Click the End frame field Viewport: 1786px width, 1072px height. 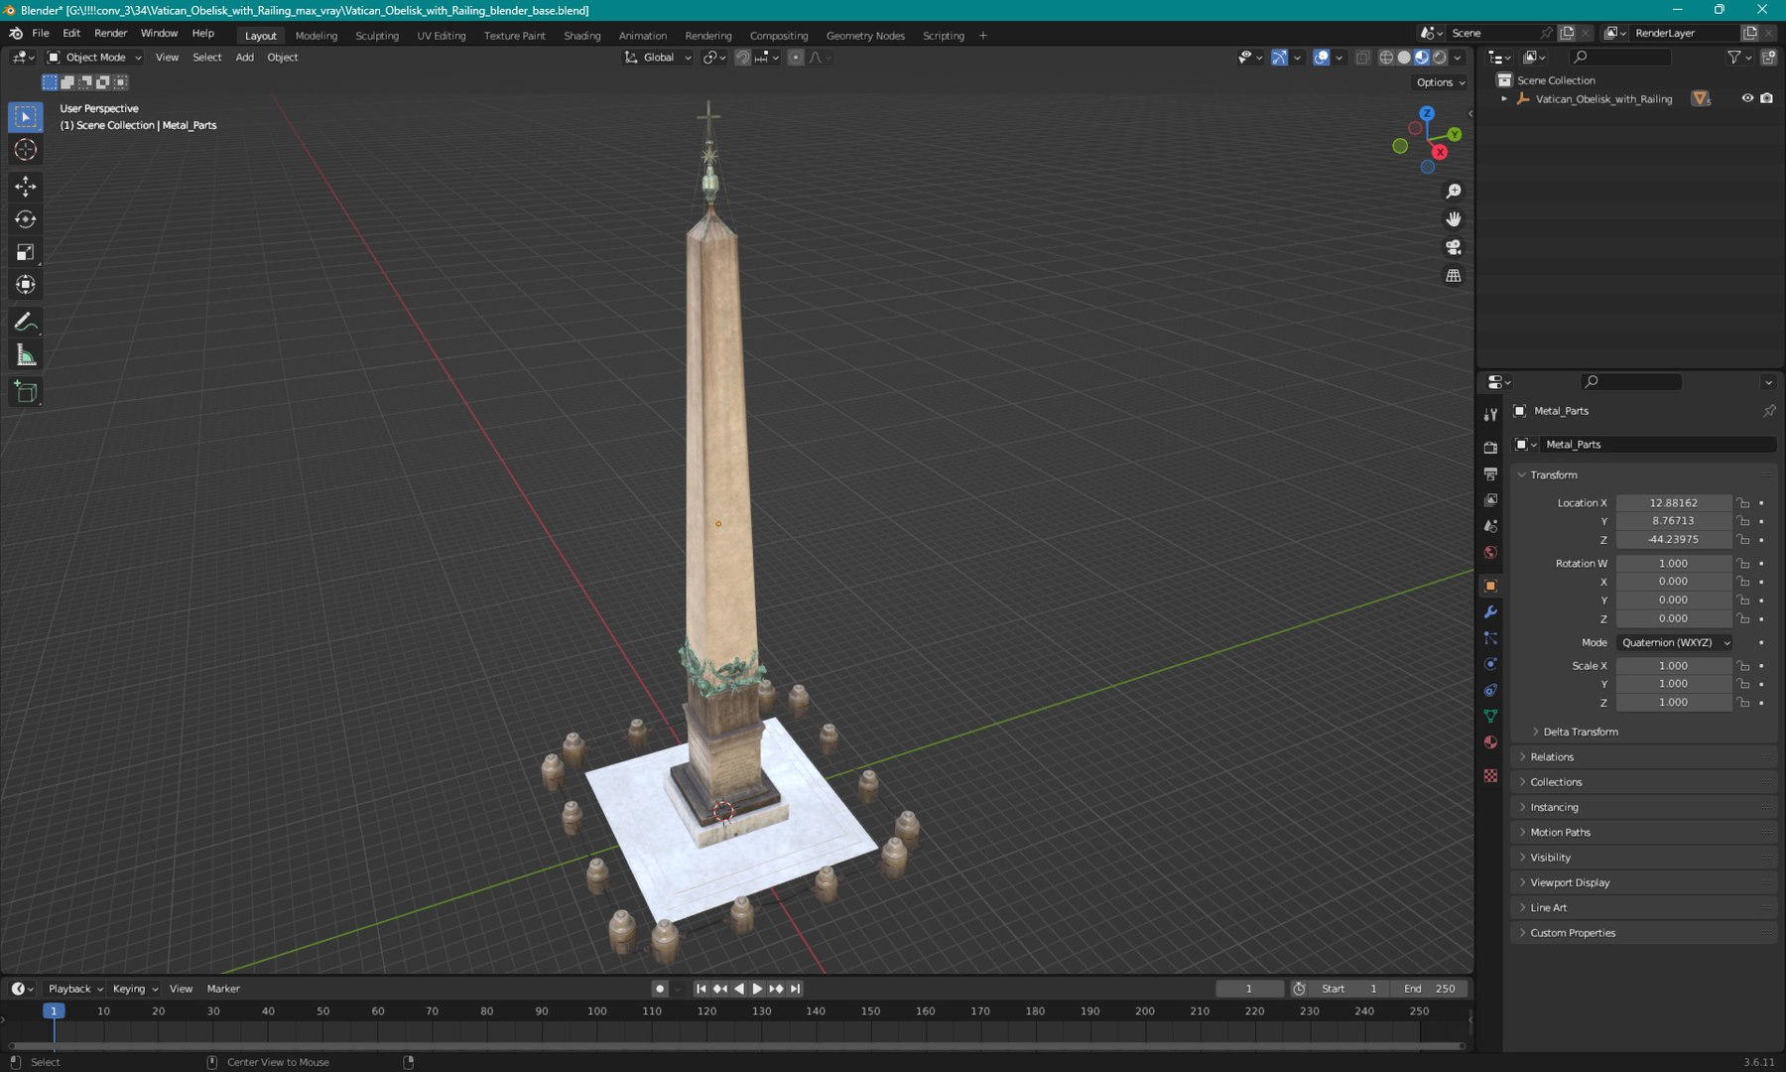coord(1429,989)
